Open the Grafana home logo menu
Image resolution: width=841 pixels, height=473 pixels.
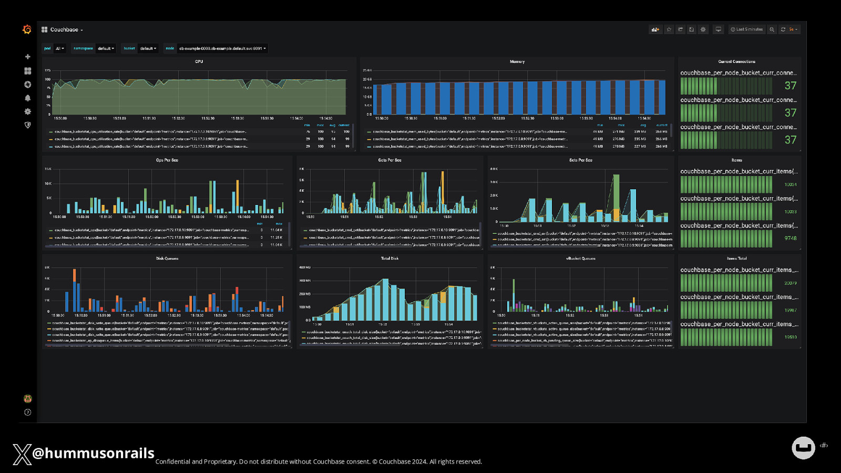pos(27,29)
